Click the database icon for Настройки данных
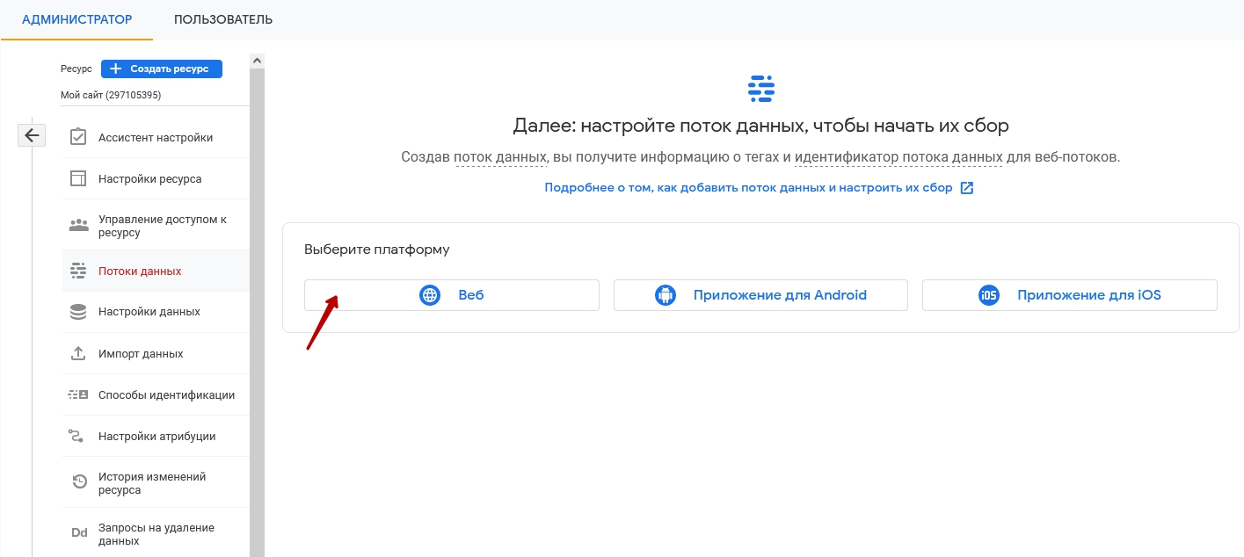Image resolution: width=1244 pixels, height=557 pixels. point(78,312)
